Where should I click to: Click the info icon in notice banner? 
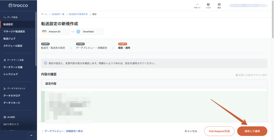tap(46, 64)
